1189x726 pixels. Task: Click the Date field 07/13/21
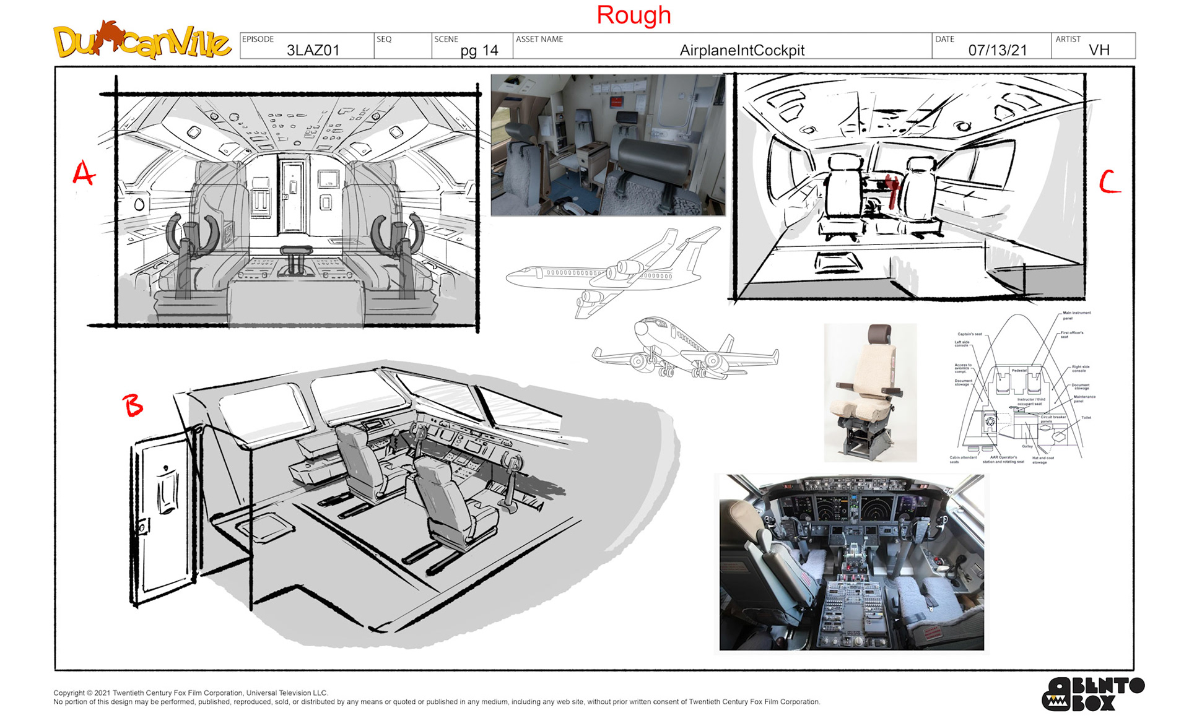[997, 50]
